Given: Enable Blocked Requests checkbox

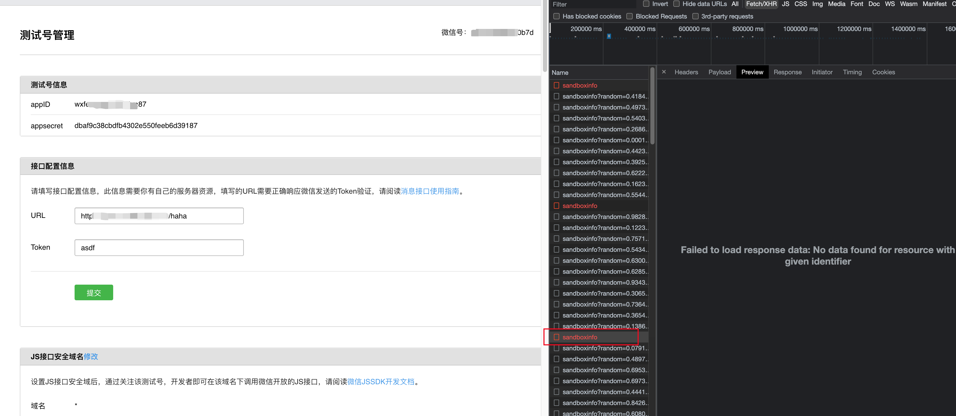Looking at the screenshot, I should click(630, 16).
